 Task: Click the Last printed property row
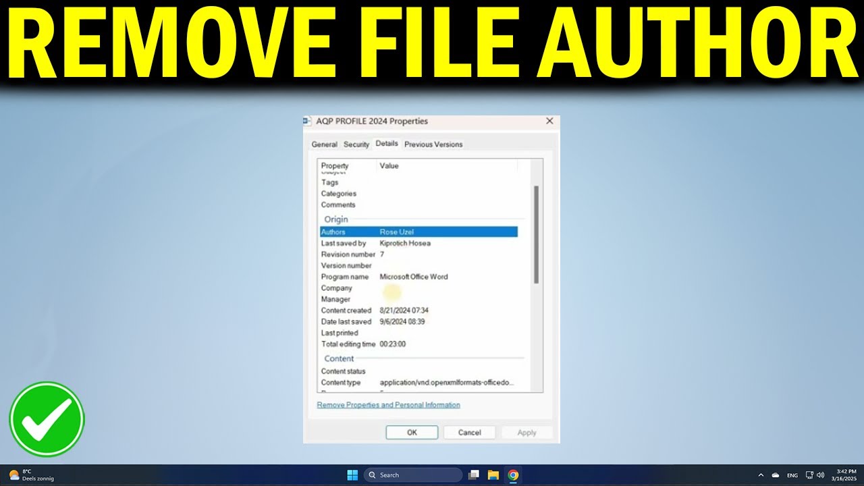[x=418, y=333]
